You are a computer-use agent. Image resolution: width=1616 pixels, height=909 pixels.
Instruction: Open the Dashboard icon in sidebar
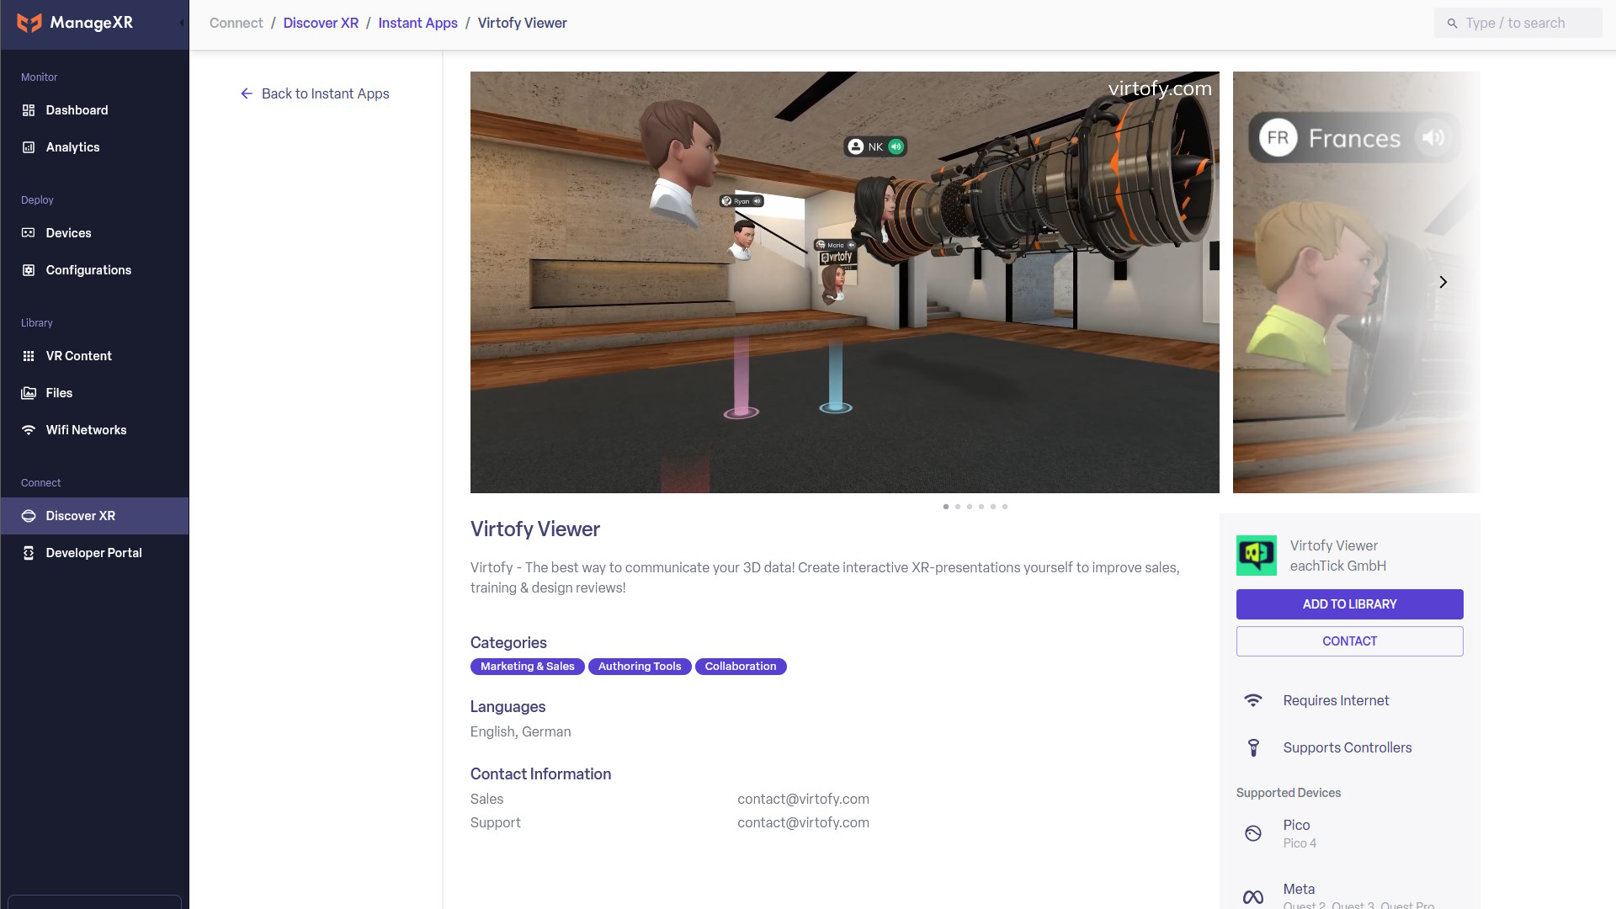click(x=29, y=110)
